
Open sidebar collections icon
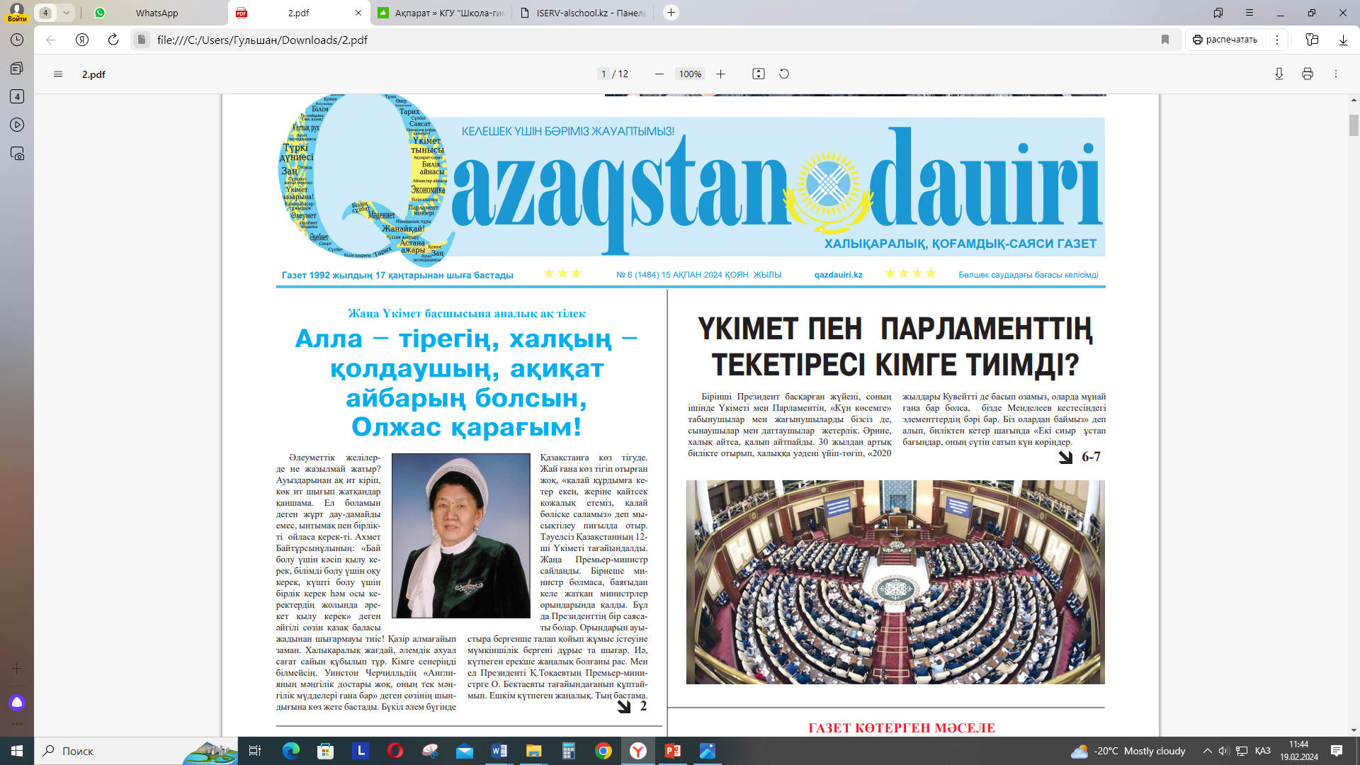click(17, 68)
